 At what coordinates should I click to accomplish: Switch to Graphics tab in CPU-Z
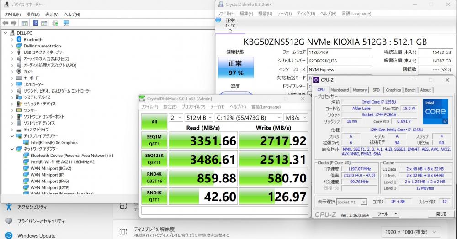(393, 90)
